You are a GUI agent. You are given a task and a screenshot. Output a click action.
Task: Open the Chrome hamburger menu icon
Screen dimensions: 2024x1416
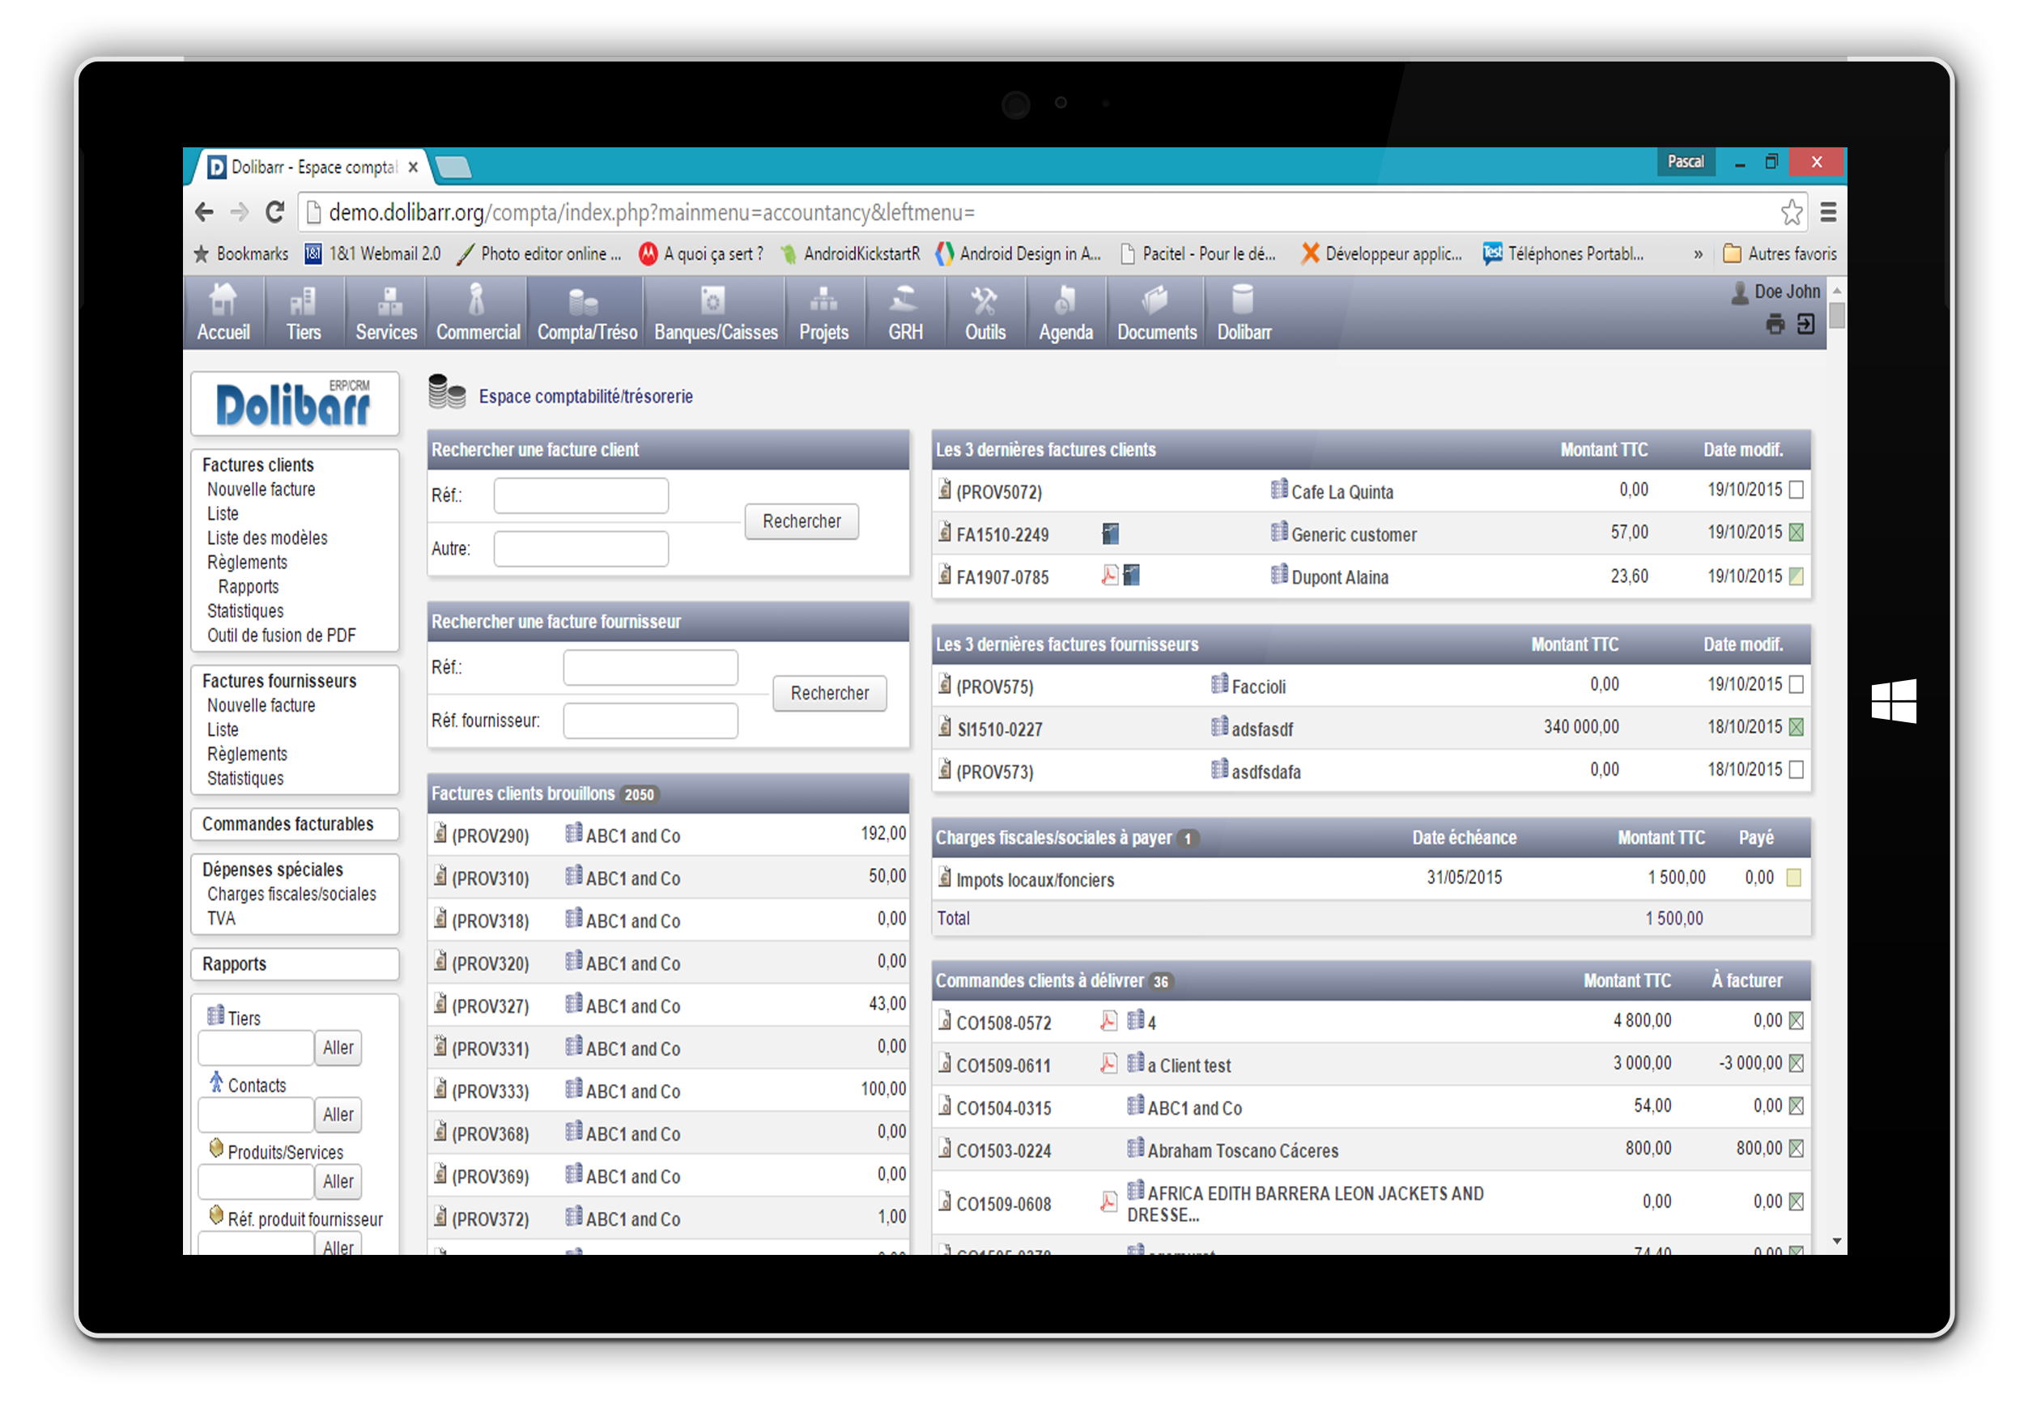pos(1828,212)
